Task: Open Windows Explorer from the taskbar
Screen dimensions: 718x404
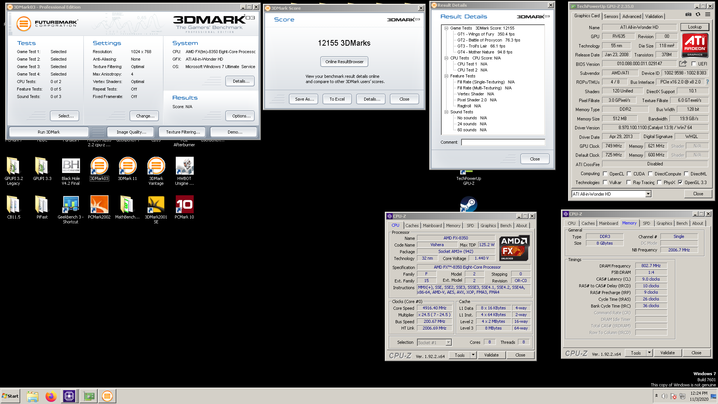Action: (x=33, y=396)
